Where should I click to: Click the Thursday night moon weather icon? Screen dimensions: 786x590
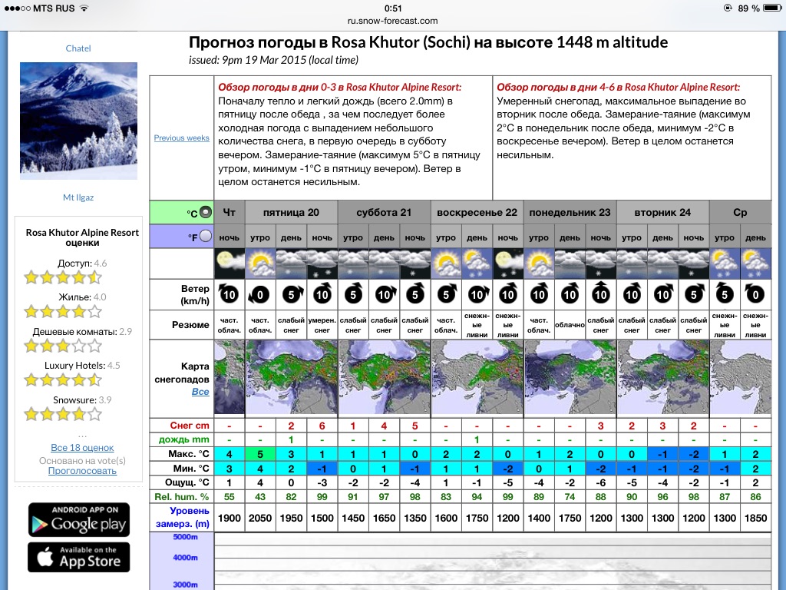(230, 264)
